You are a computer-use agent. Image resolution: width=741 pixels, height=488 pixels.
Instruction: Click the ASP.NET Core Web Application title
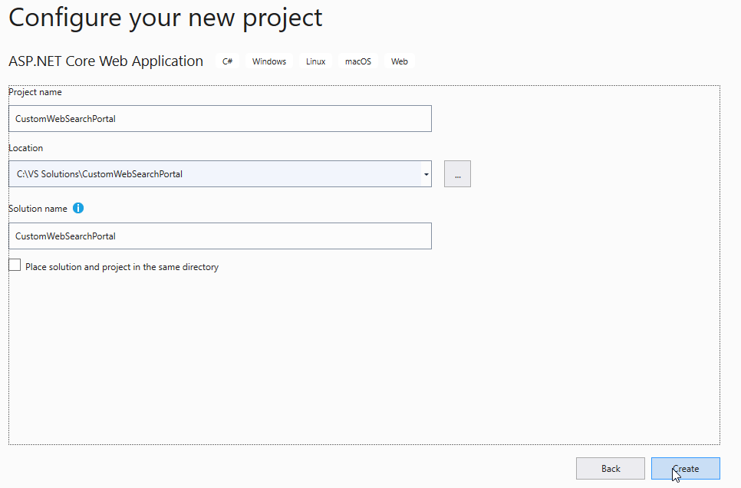106,61
